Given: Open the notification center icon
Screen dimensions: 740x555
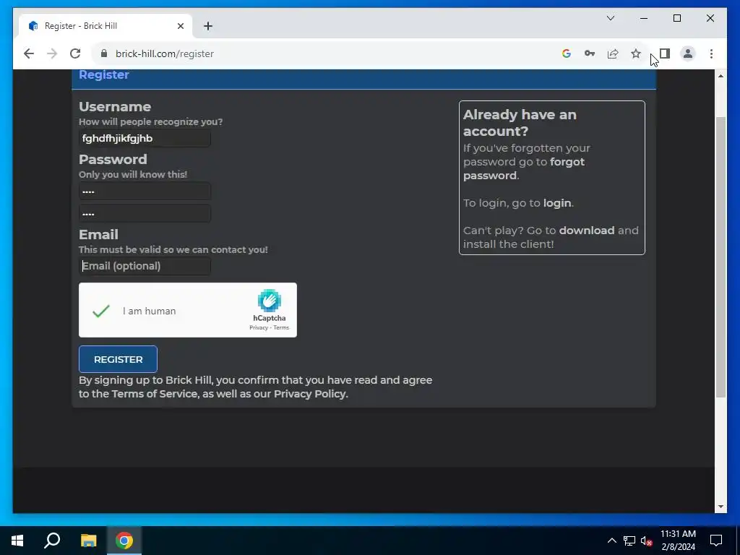Looking at the screenshot, I should coord(716,541).
